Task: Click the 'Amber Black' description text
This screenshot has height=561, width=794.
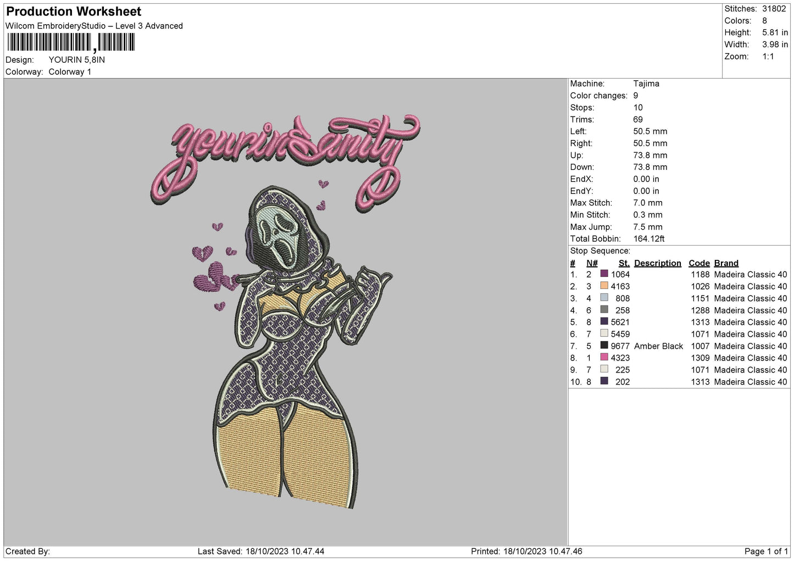Action: [x=658, y=346]
